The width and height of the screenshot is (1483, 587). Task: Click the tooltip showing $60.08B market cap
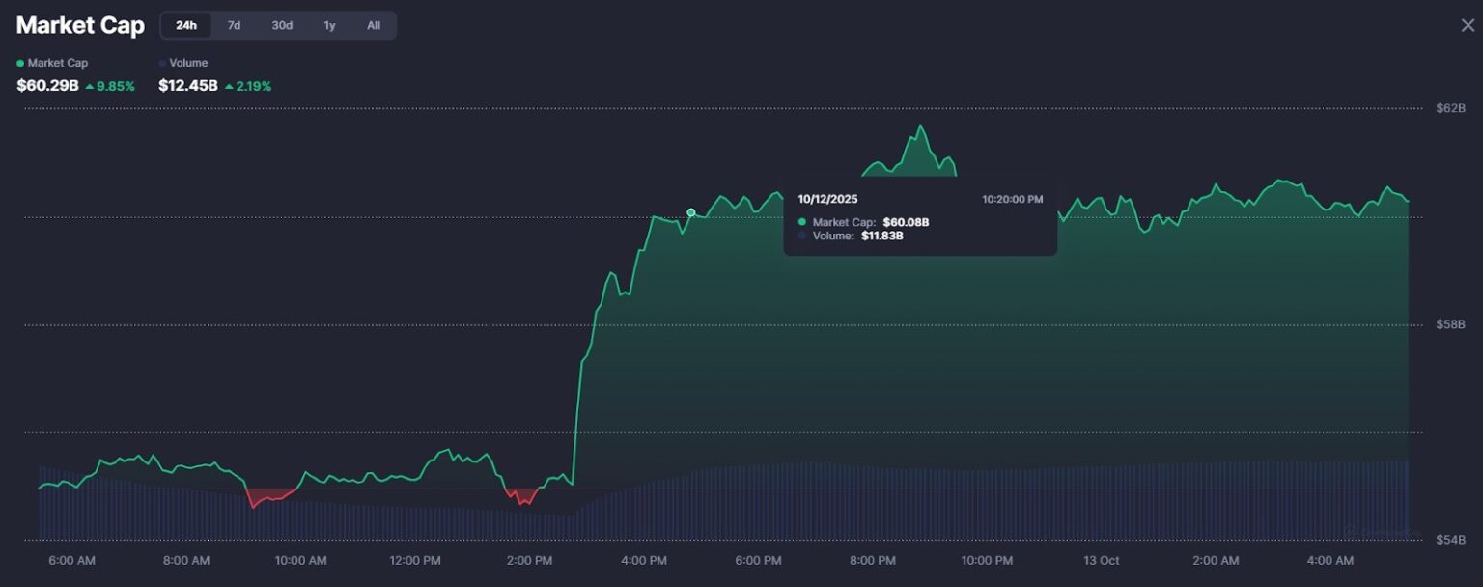919,217
